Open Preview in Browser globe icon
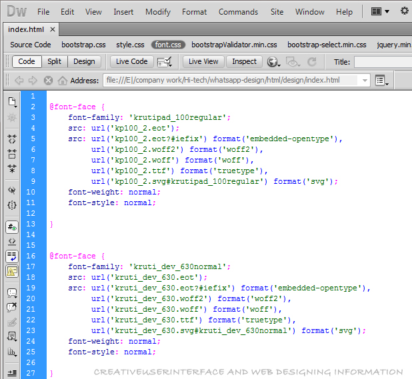This screenshot has width=412, height=379. [273, 62]
